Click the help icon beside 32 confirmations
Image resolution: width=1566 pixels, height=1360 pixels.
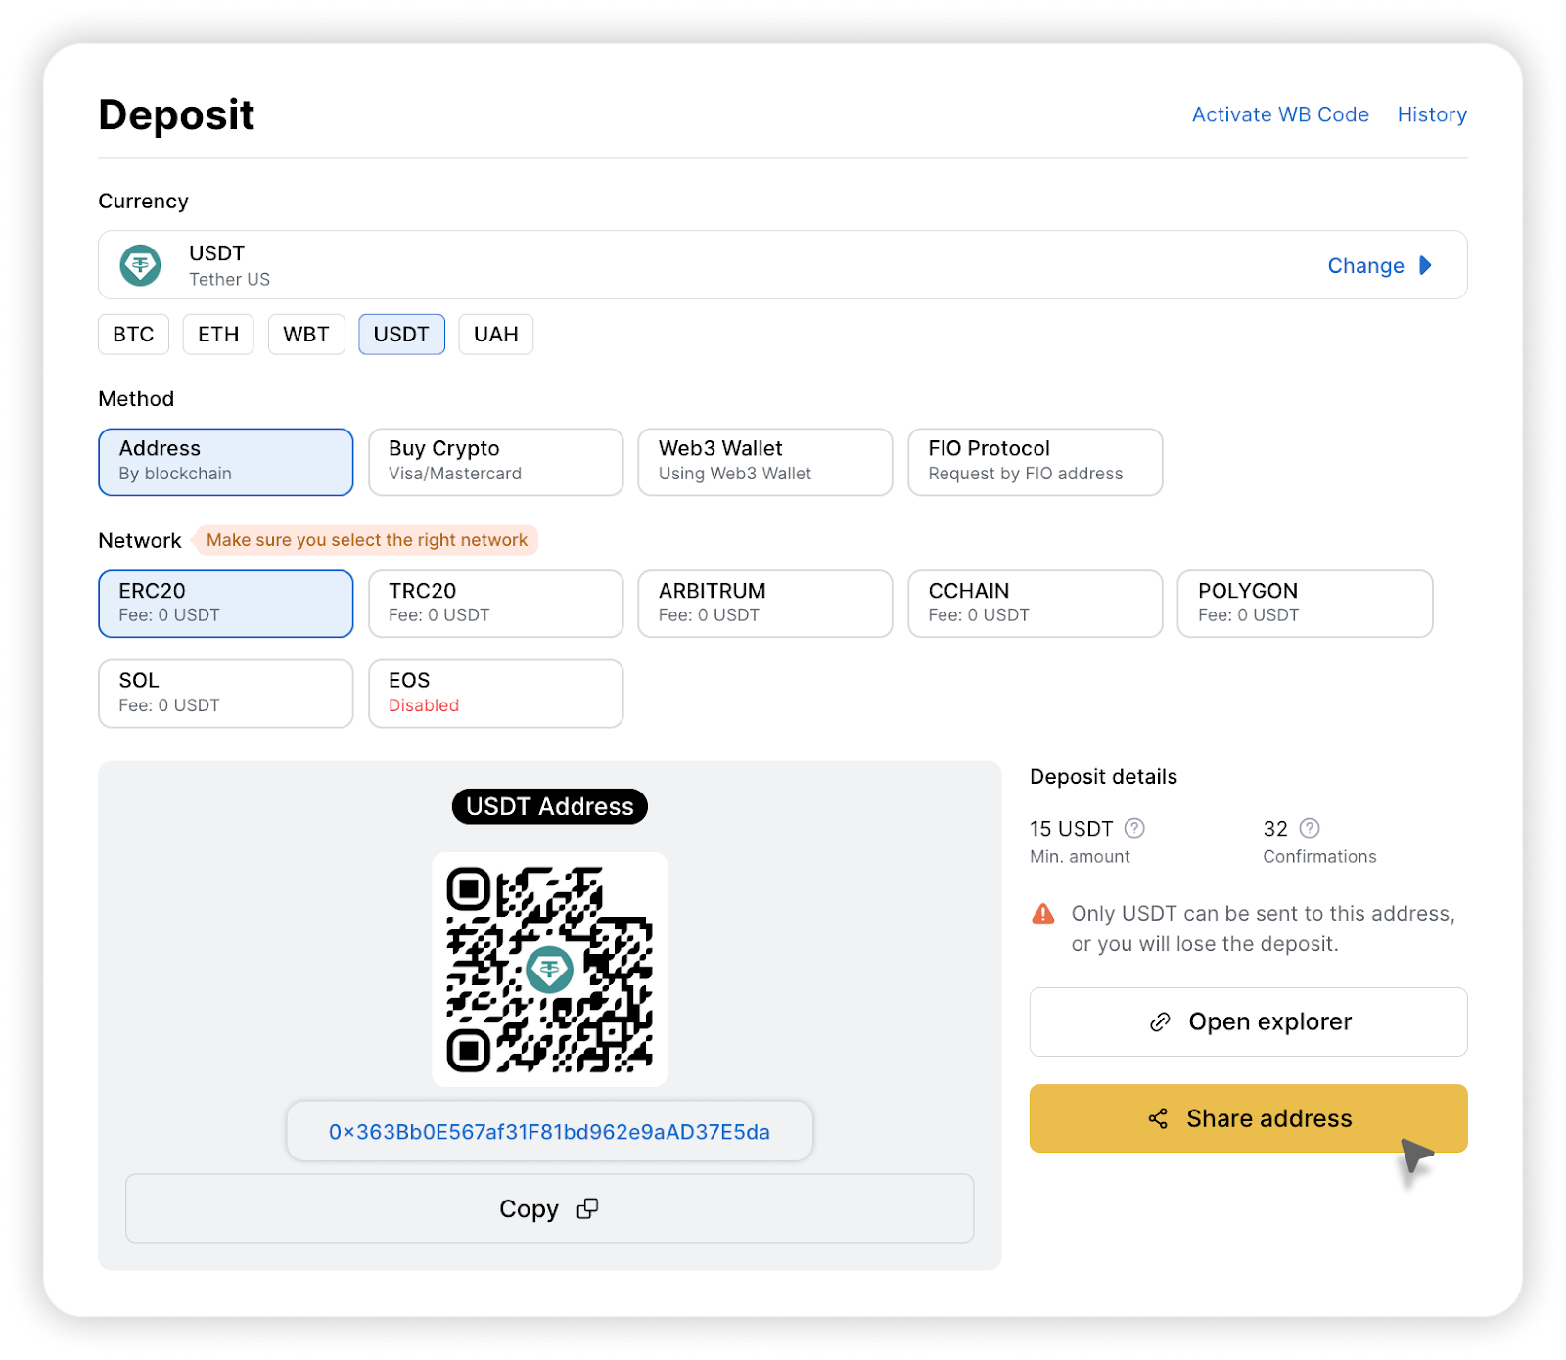coord(1310,829)
